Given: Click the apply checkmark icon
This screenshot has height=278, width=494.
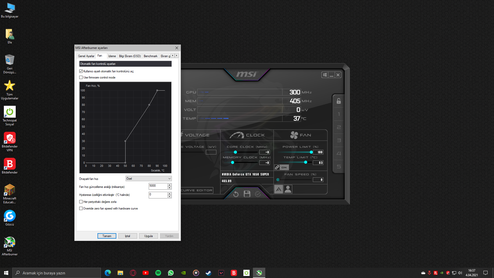Looking at the screenshot, I should pos(258,194).
